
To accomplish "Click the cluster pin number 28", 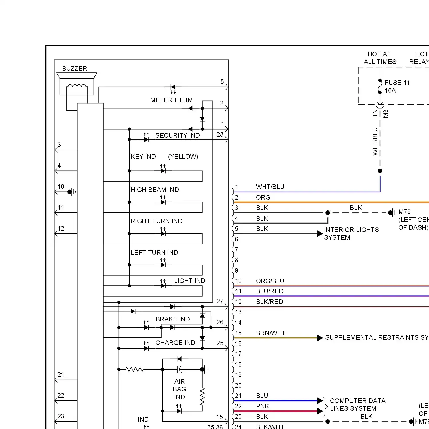I will [x=220, y=134].
